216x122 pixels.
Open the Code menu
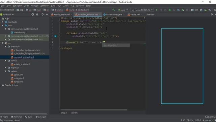(x=26, y=6)
